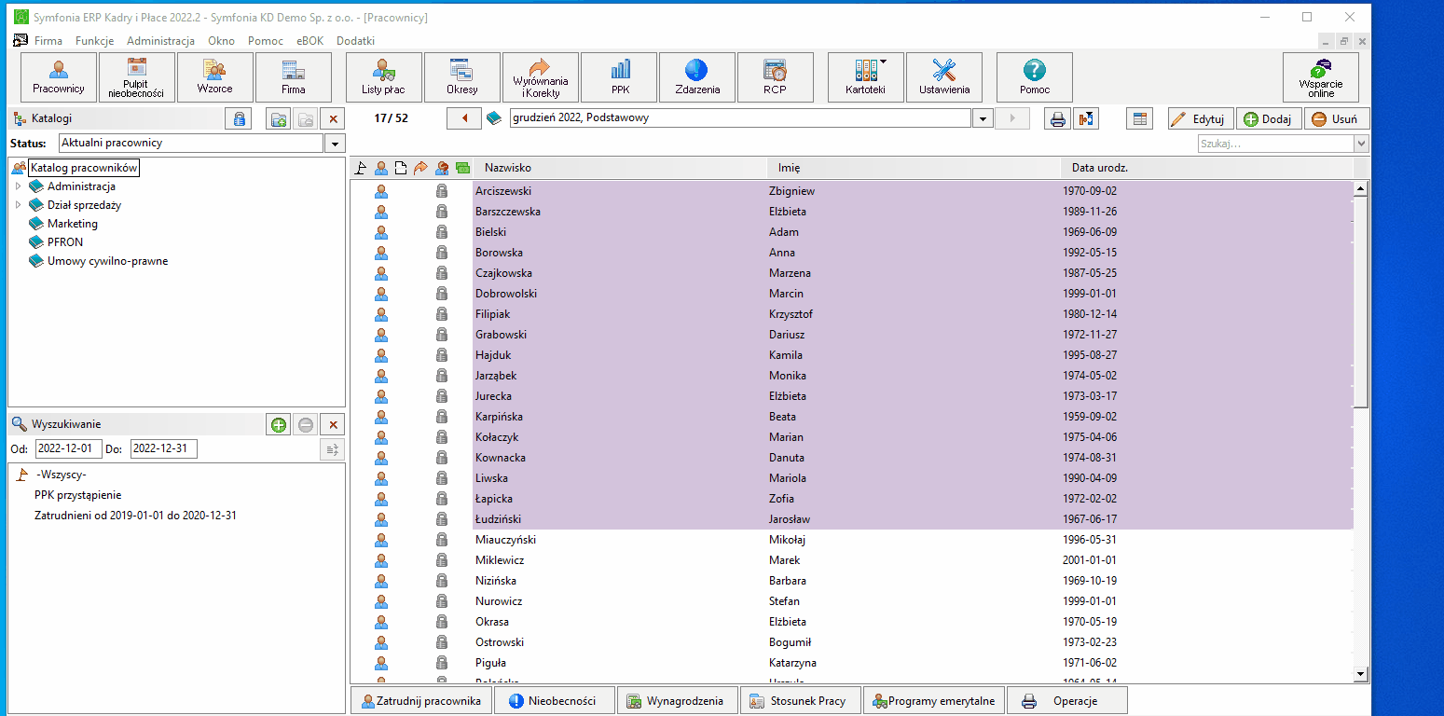
Task: Click the green money column header icon
Action: pyautogui.click(x=462, y=168)
